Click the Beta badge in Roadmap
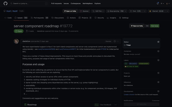The height and width of the screenshot is (107, 172). (x=96, y=105)
